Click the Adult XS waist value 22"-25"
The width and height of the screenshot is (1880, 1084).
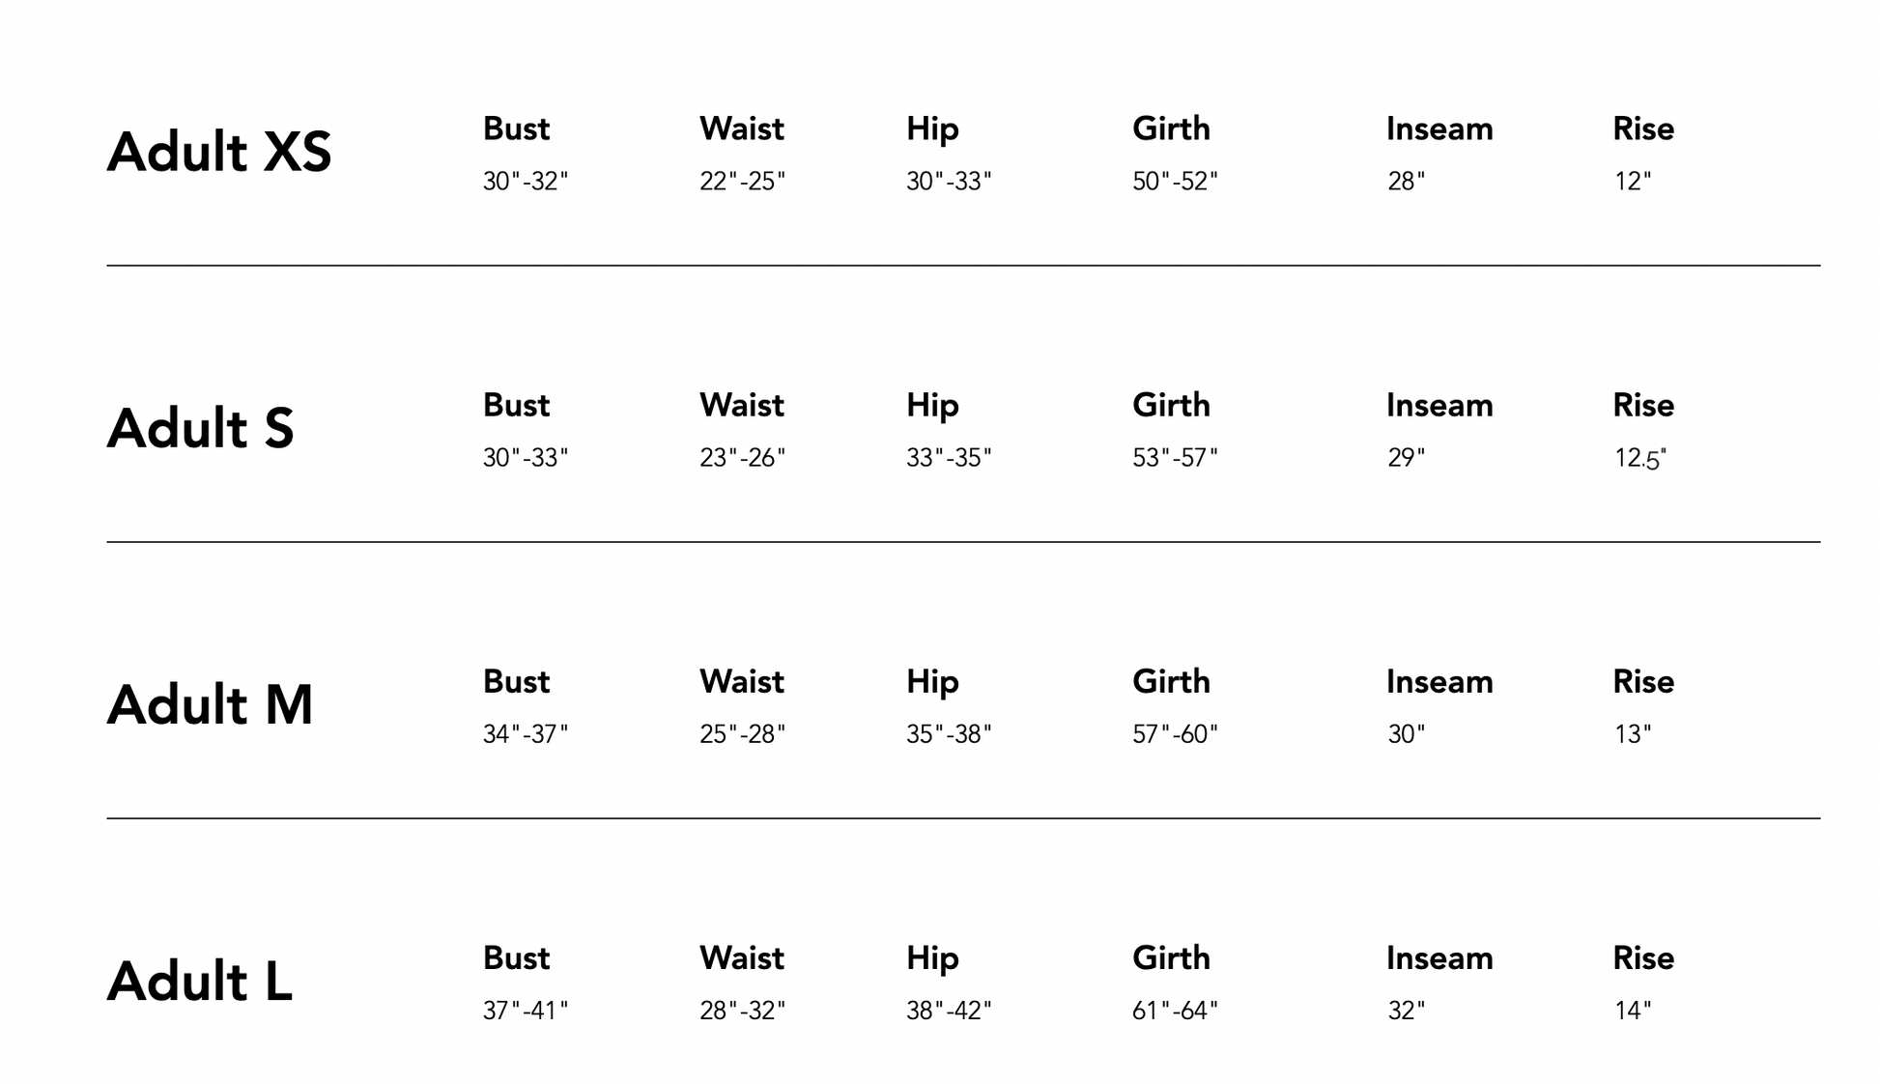742,182
